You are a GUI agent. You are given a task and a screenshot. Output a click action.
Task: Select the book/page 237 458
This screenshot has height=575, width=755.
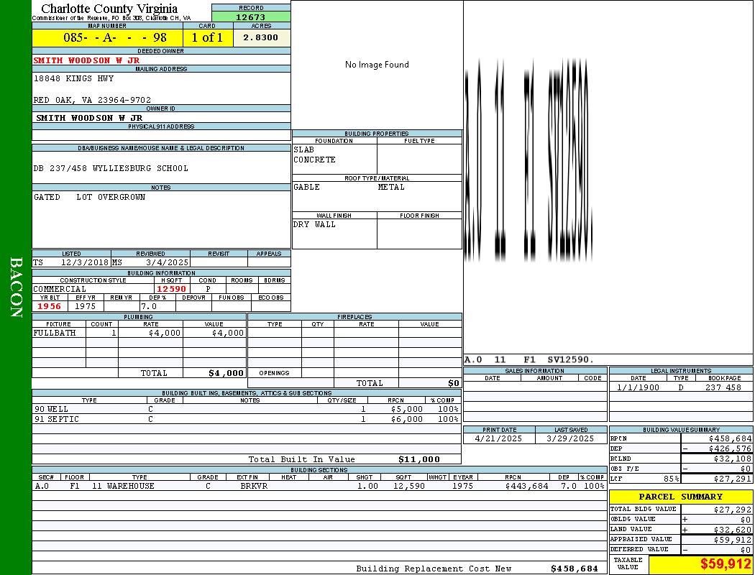pos(723,387)
